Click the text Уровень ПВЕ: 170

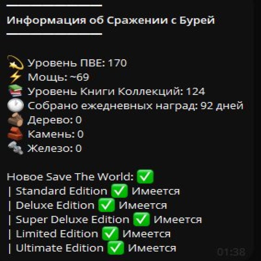coord(77,63)
